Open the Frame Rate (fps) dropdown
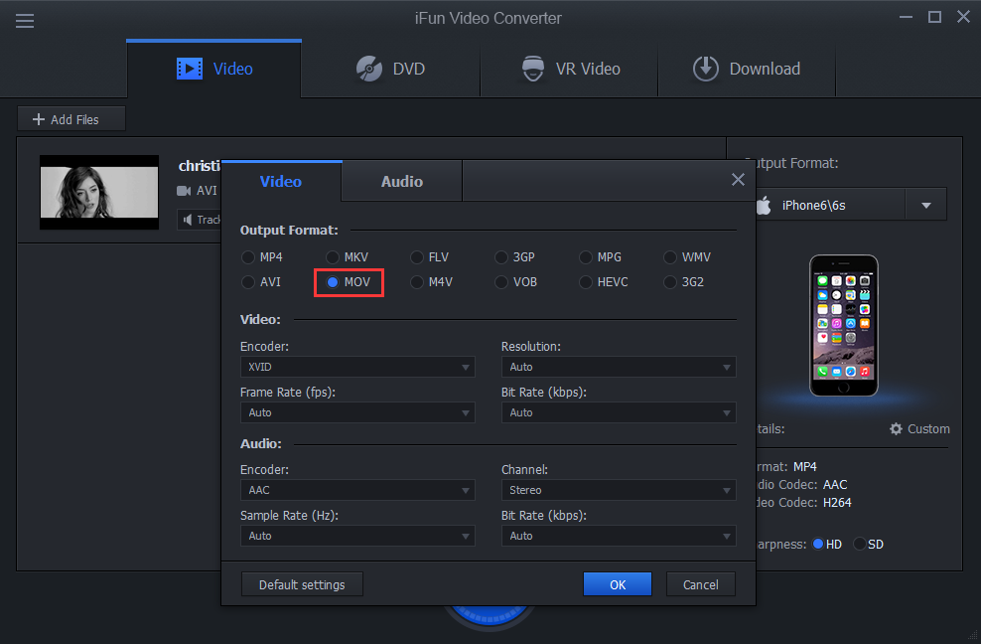 357,412
